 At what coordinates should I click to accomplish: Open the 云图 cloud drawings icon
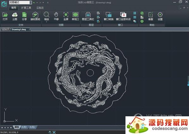15,15
